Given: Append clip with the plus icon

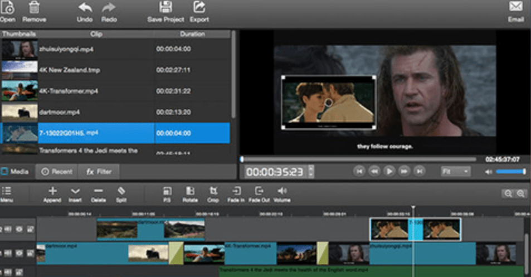Looking at the screenshot, I should pyautogui.click(x=52, y=191).
